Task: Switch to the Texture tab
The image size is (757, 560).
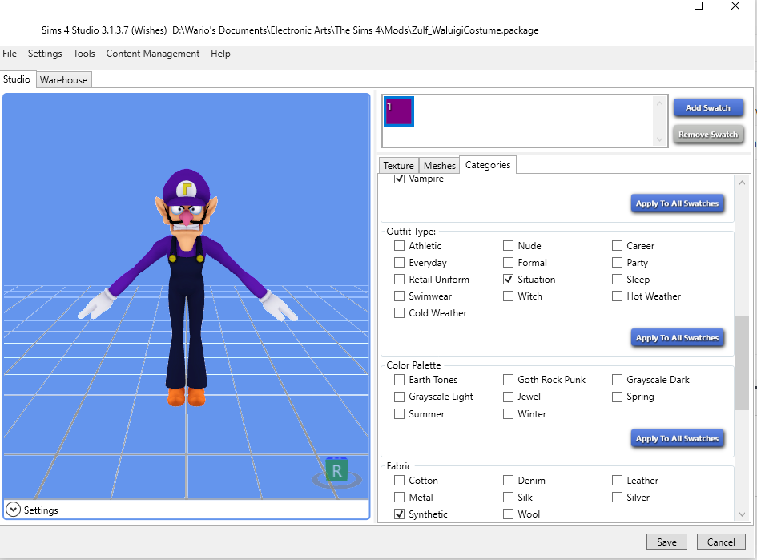Action: (398, 166)
